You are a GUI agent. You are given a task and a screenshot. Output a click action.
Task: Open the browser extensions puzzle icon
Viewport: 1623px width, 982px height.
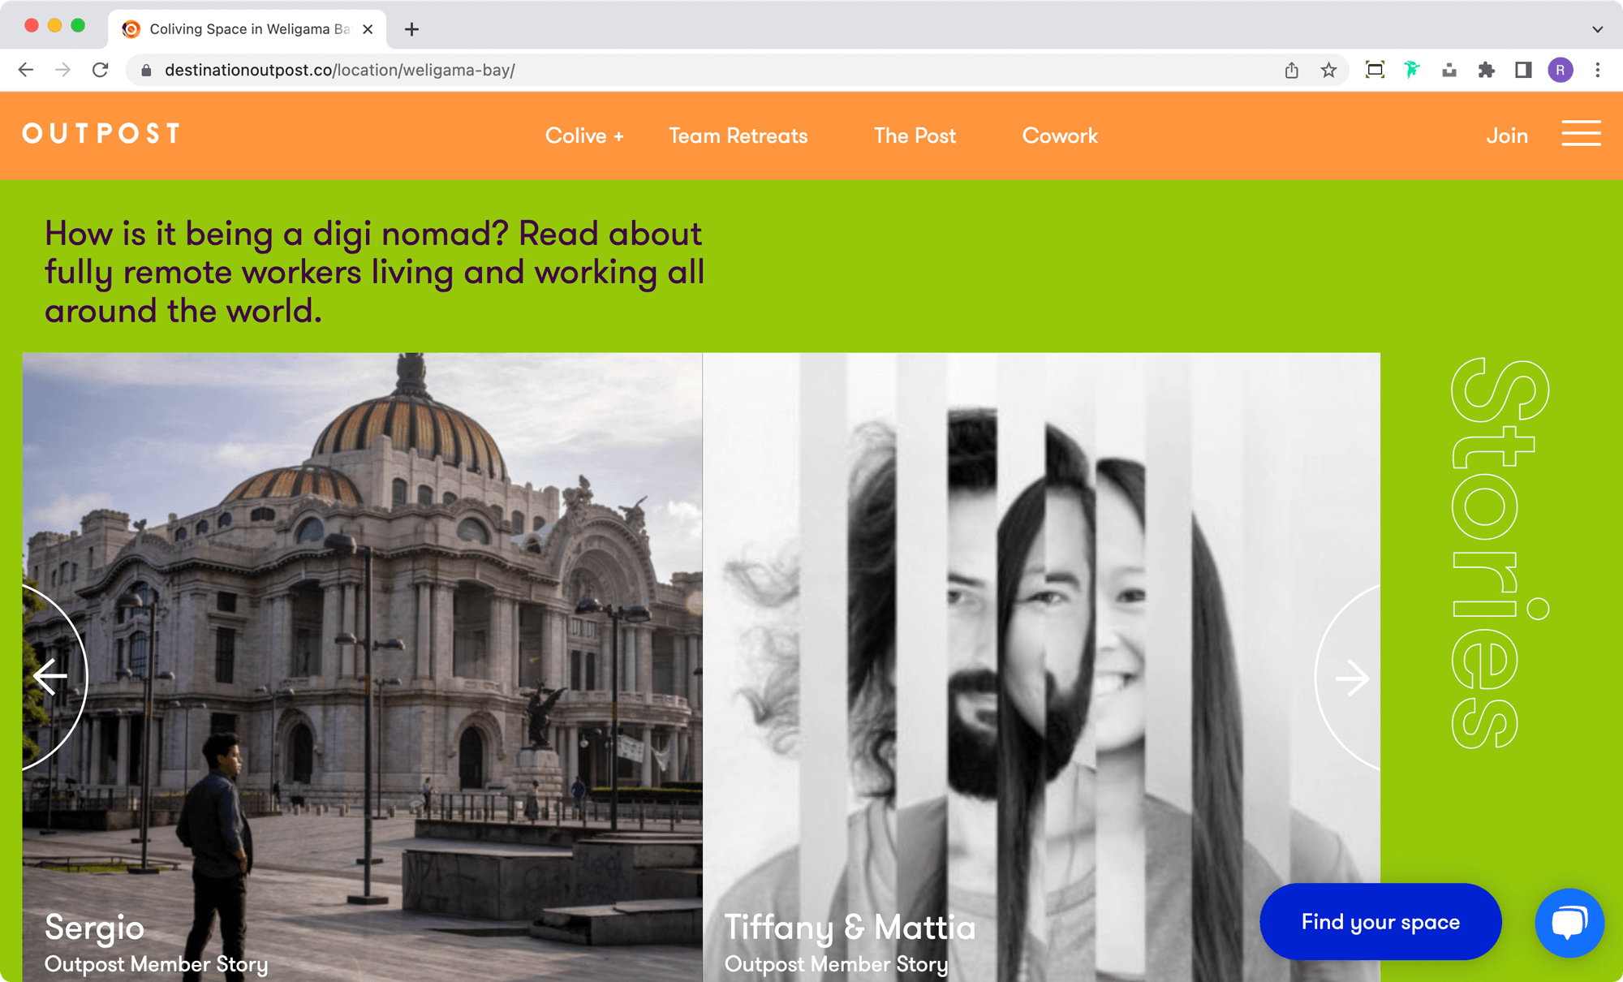pyautogui.click(x=1486, y=71)
